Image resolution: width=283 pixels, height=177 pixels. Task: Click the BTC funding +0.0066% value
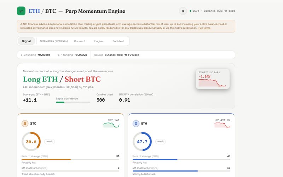pyautogui.click(x=44, y=55)
